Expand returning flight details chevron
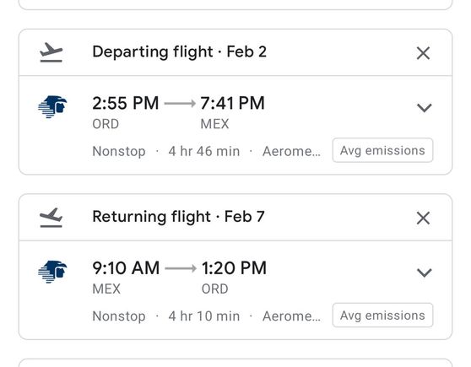 [x=424, y=273]
